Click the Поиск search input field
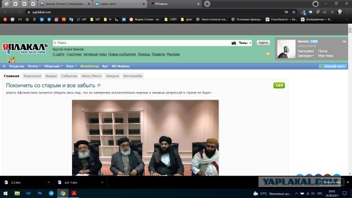The width and height of the screenshot is (352, 198). [142, 43]
